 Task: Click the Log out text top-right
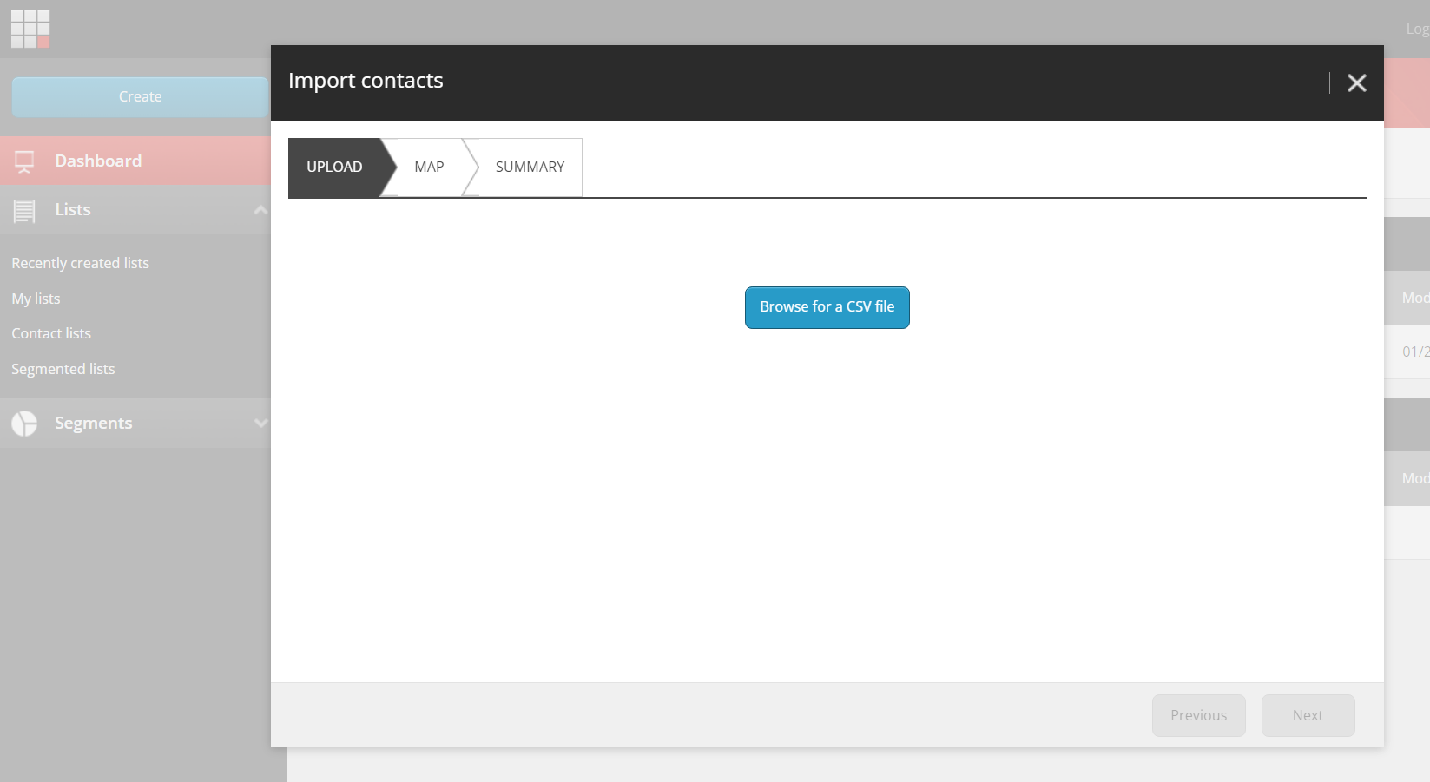coord(1415,28)
